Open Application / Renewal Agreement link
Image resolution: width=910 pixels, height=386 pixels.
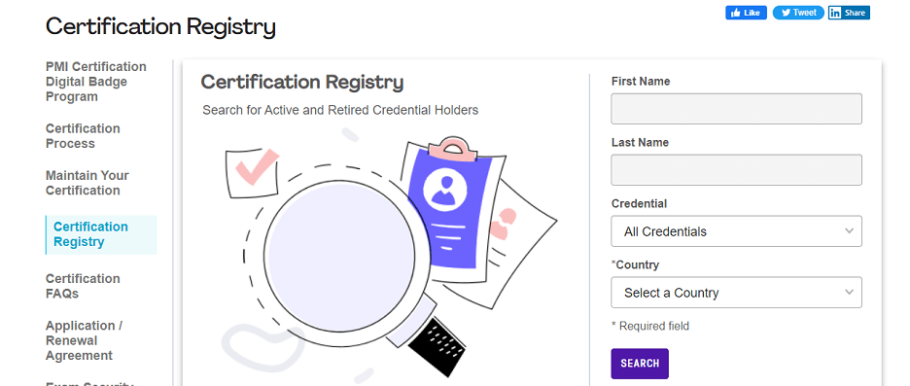(85, 340)
